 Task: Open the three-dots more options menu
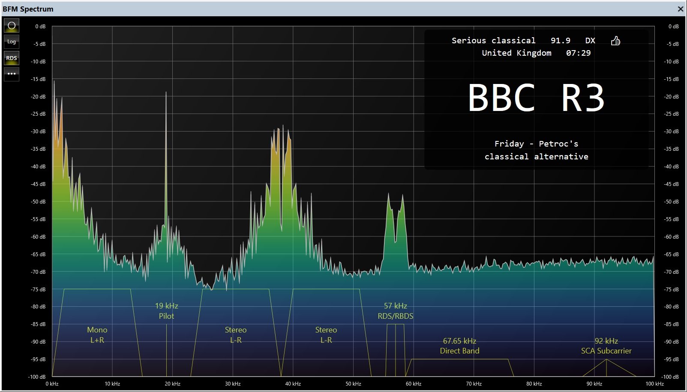(x=12, y=74)
